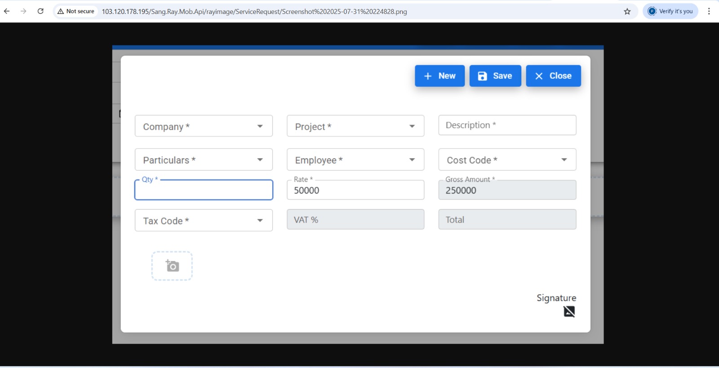Viewport: 719px width, 368px height.
Task: Reload the page with refresh icon
Action: pos(40,11)
